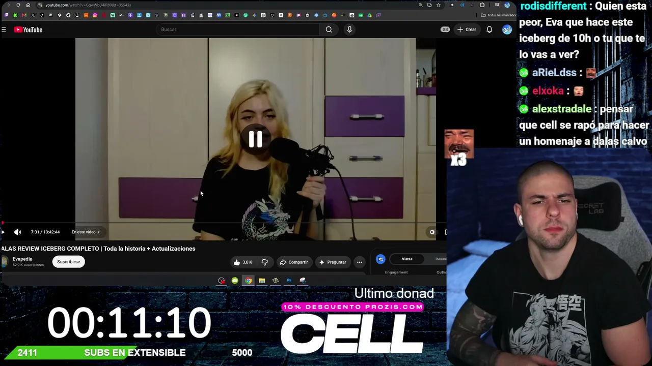Click the SS badge beside Crear
Viewport: 652px width, 366px height.
pyautogui.click(x=445, y=29)
